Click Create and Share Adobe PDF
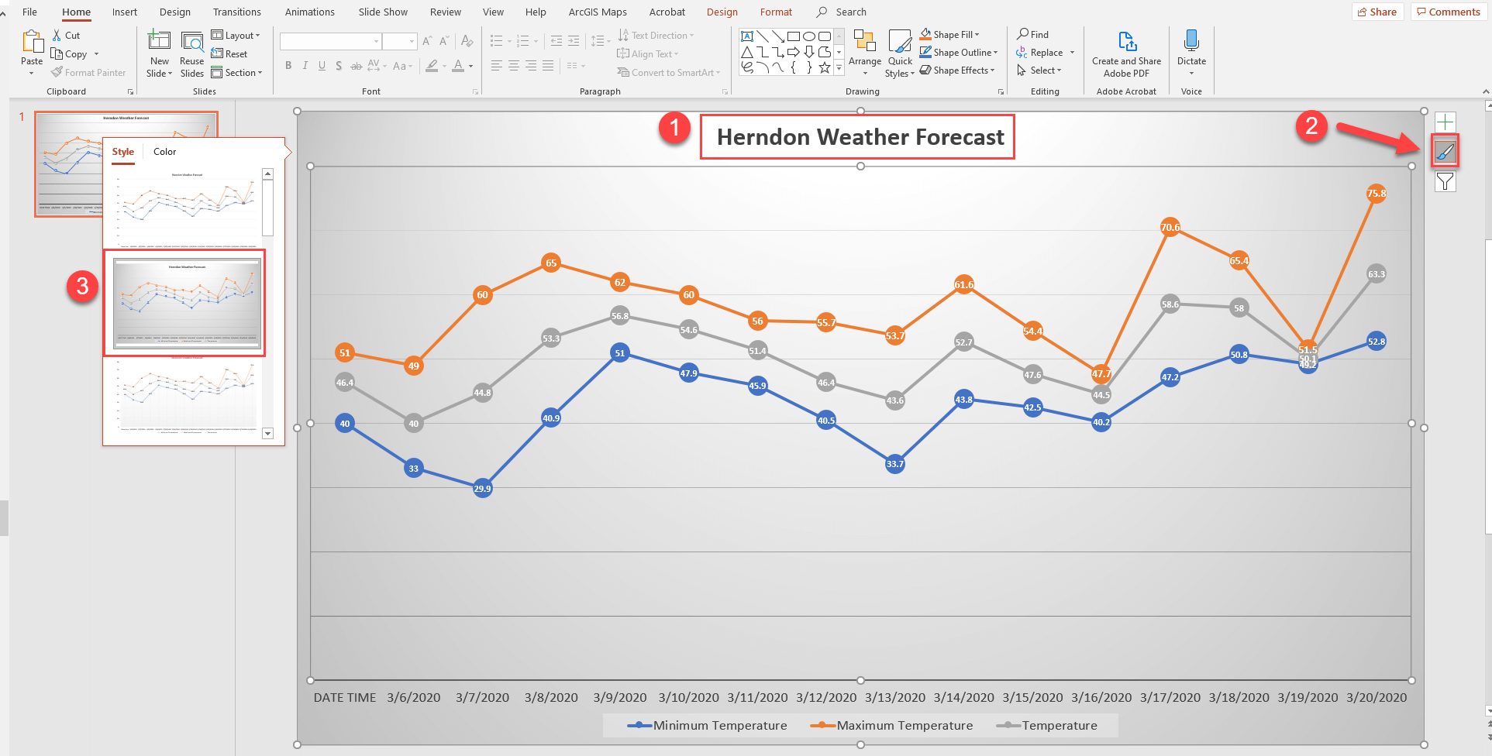The width and height of the screenshot is (1492, 756). (x=1126, y=53)
